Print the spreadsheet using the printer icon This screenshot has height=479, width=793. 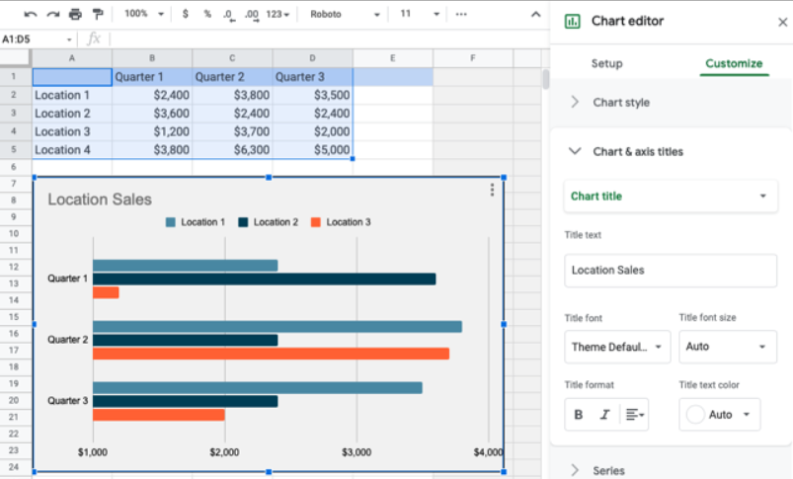pos(75,15)
